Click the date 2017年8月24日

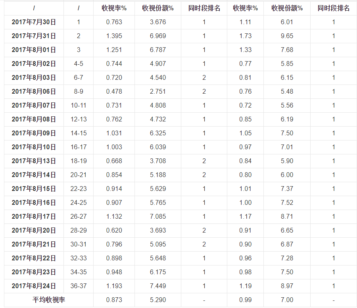click(x=34, y=286)
